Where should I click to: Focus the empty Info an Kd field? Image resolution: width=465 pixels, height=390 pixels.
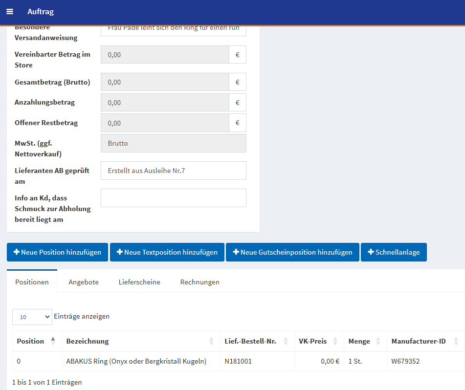click(173, 198)
